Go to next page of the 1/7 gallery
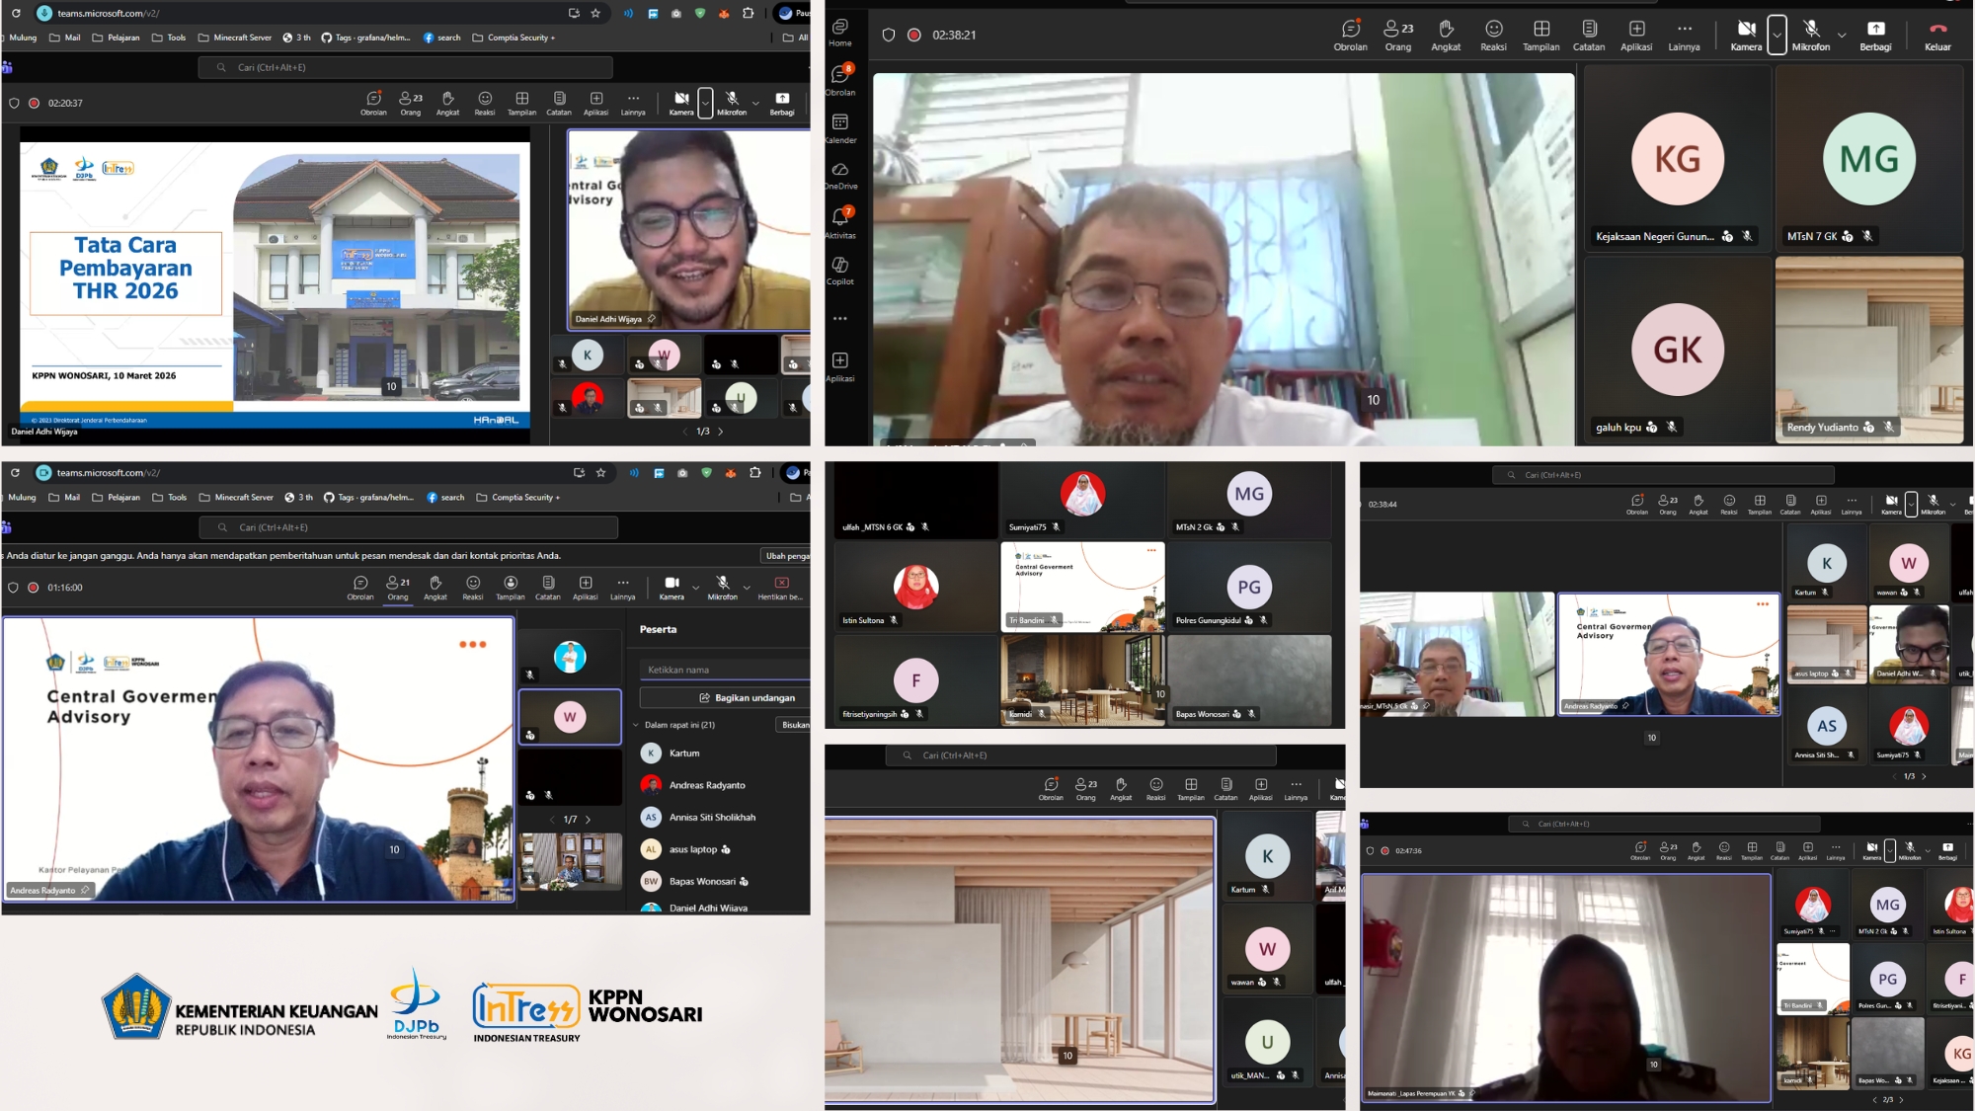 point(589,820)
